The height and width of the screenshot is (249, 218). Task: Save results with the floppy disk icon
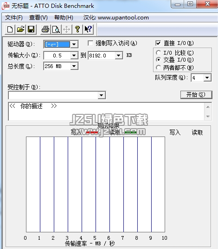coord(31,29)
